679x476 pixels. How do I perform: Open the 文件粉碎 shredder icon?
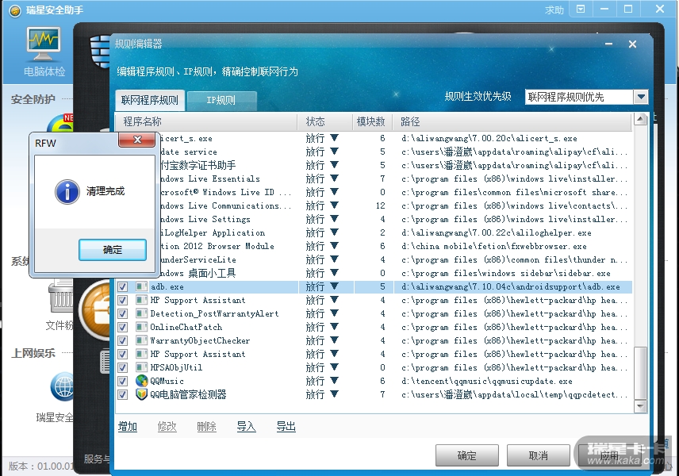pos(60,296)
